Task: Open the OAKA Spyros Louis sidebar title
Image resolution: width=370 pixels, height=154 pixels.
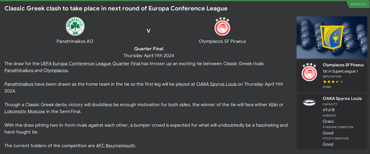Action: pos(342,98)
